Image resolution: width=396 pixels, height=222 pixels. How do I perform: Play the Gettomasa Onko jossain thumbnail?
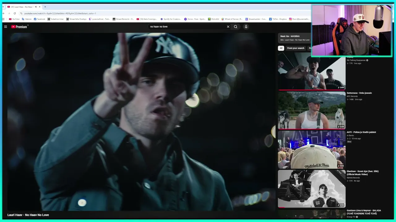click(x=312, y=110)
